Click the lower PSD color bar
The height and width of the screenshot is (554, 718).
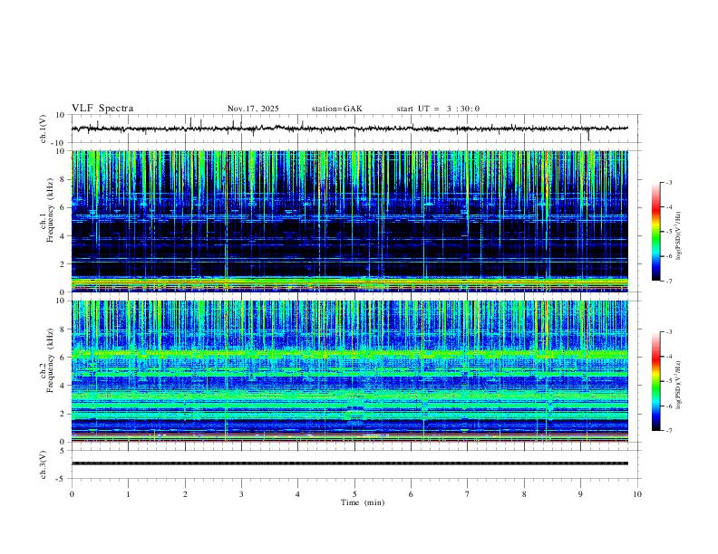[655, 381]
